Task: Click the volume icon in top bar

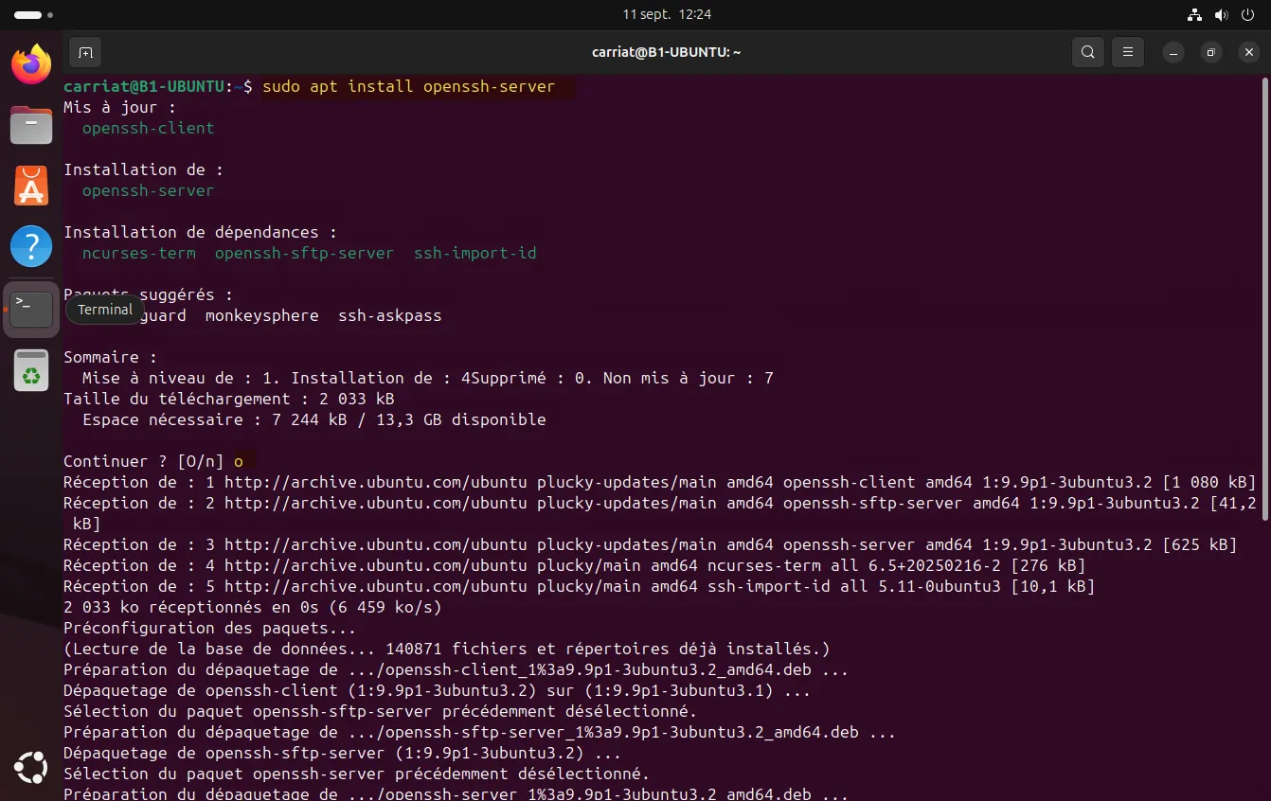Action: (1221, 15)
